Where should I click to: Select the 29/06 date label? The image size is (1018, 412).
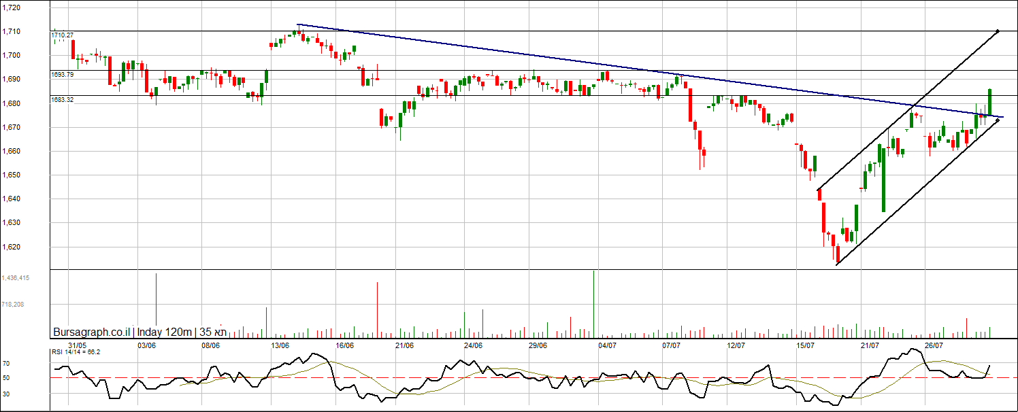538,345
